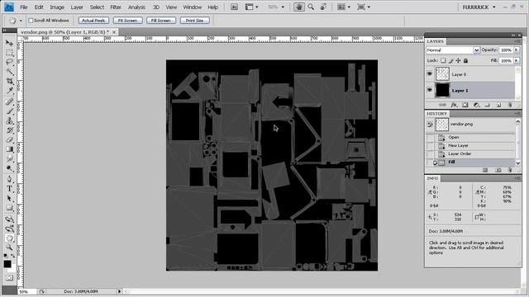Toggle lock image pixels

450,60
